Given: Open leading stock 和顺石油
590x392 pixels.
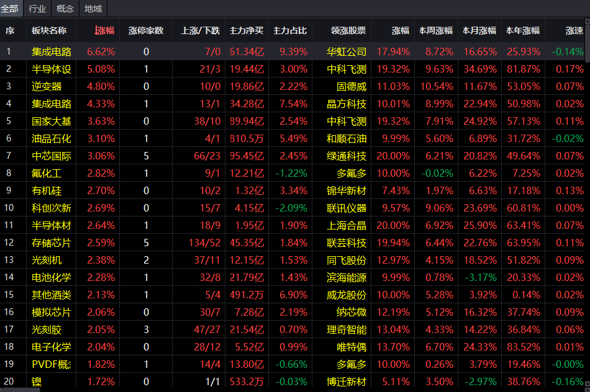Looking at the screenshot, I should tap(347, 139).
